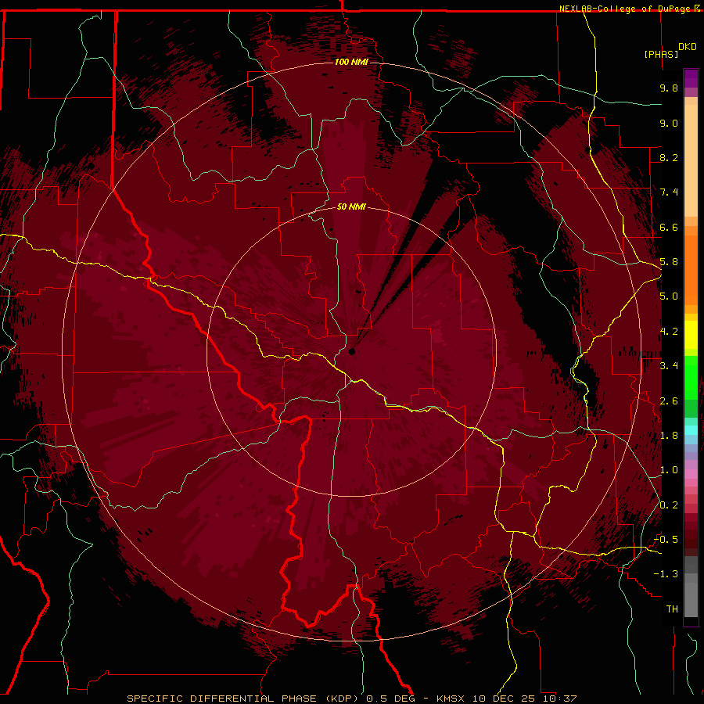
Task: Select the 1.8 legend value
Action: click(669, 436)
